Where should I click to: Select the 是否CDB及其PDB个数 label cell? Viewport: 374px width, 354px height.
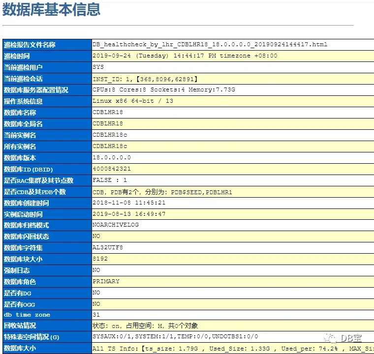[47, 192]
